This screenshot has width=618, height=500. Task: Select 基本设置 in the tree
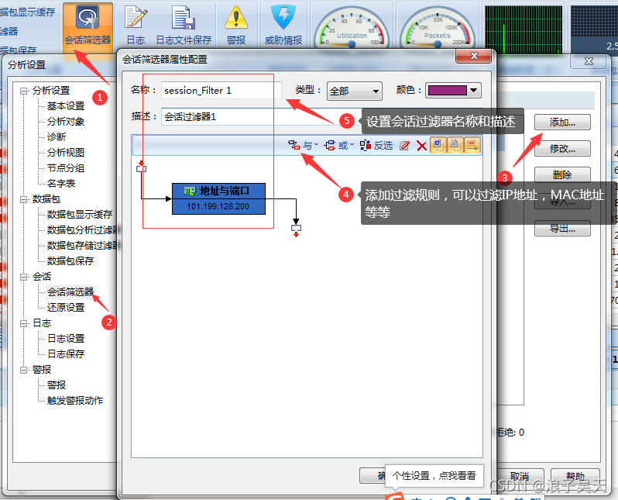[66, 106]
